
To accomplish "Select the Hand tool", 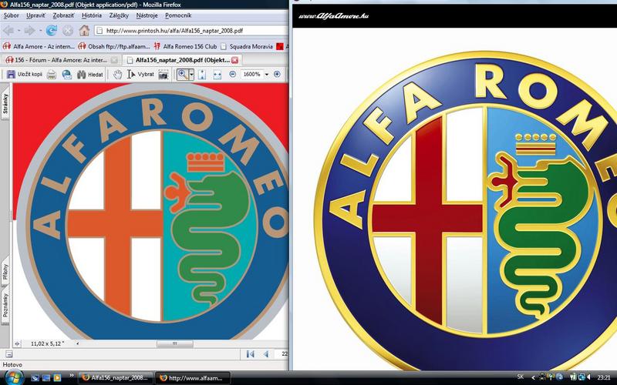I will [117, 74].
